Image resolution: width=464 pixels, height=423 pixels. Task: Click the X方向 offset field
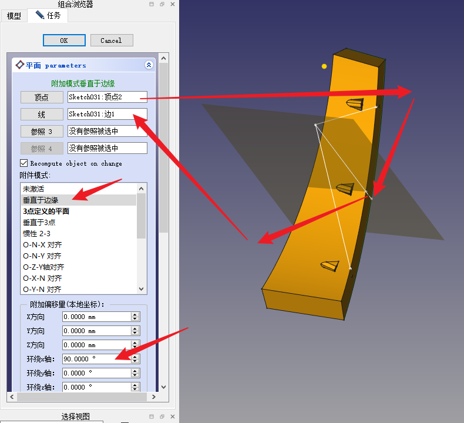coord(97,317)
